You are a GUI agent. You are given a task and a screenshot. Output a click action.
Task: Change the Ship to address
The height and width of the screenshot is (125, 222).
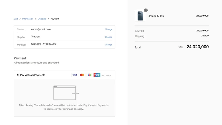tap(109, 37)
